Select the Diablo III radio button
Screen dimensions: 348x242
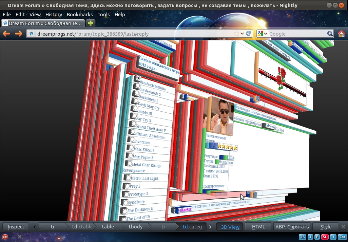click(x=135, y=108)
